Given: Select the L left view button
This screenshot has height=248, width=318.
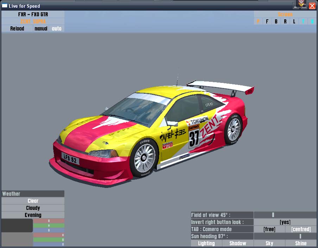Looking at the screenshot, I should pyautogui.click(x=294, y=21).
